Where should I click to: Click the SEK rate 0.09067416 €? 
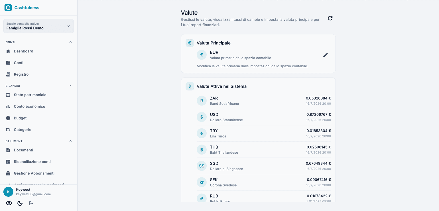[319, 180]
